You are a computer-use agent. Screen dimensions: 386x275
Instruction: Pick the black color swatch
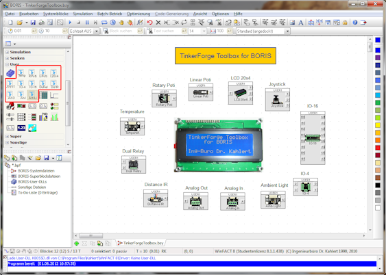click(378, 185)
